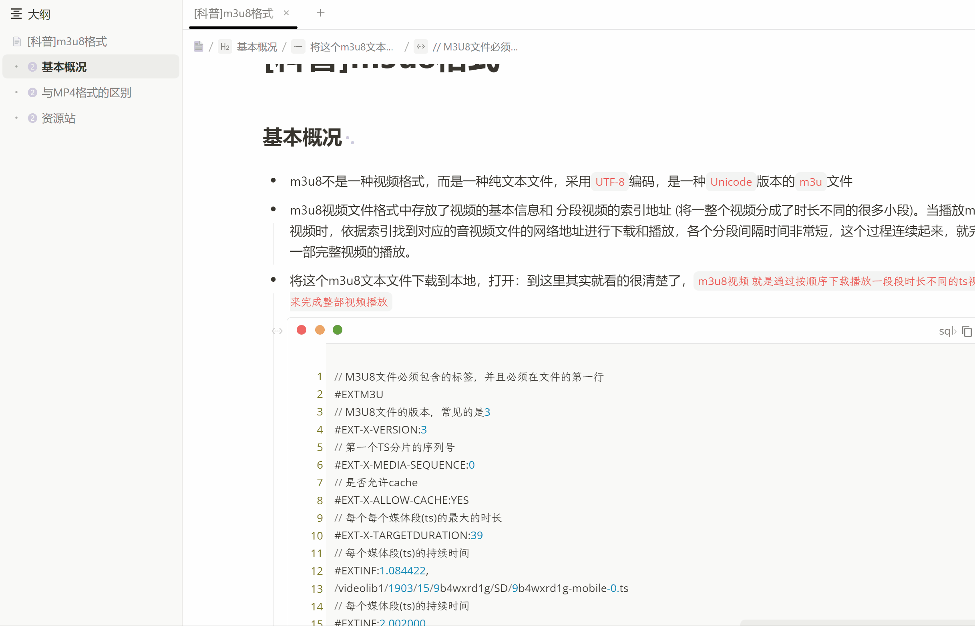Open the sql language dropdown on the code block

pyautogui.click(x=947, y=331)
